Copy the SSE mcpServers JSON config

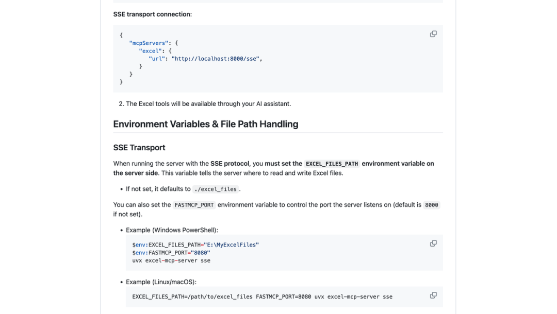tap(433, 34)
